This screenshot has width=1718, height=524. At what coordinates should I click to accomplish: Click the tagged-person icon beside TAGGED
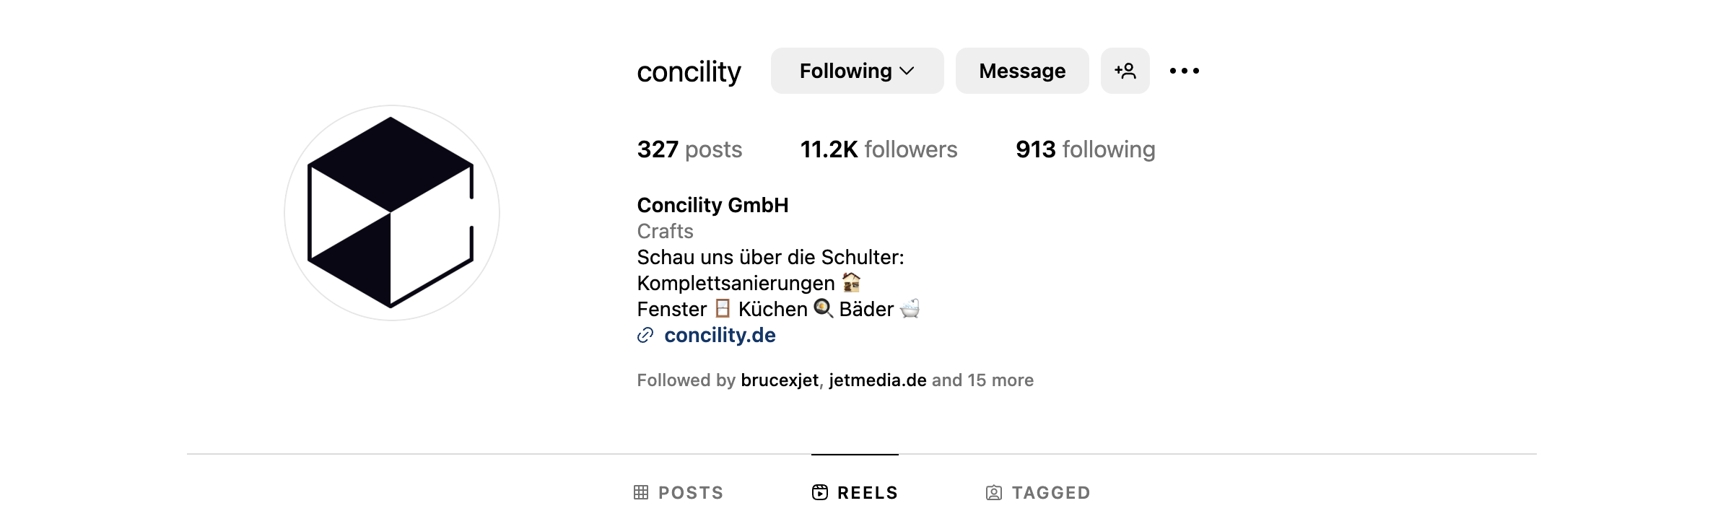pyautogui.click(x=994, y=493)
